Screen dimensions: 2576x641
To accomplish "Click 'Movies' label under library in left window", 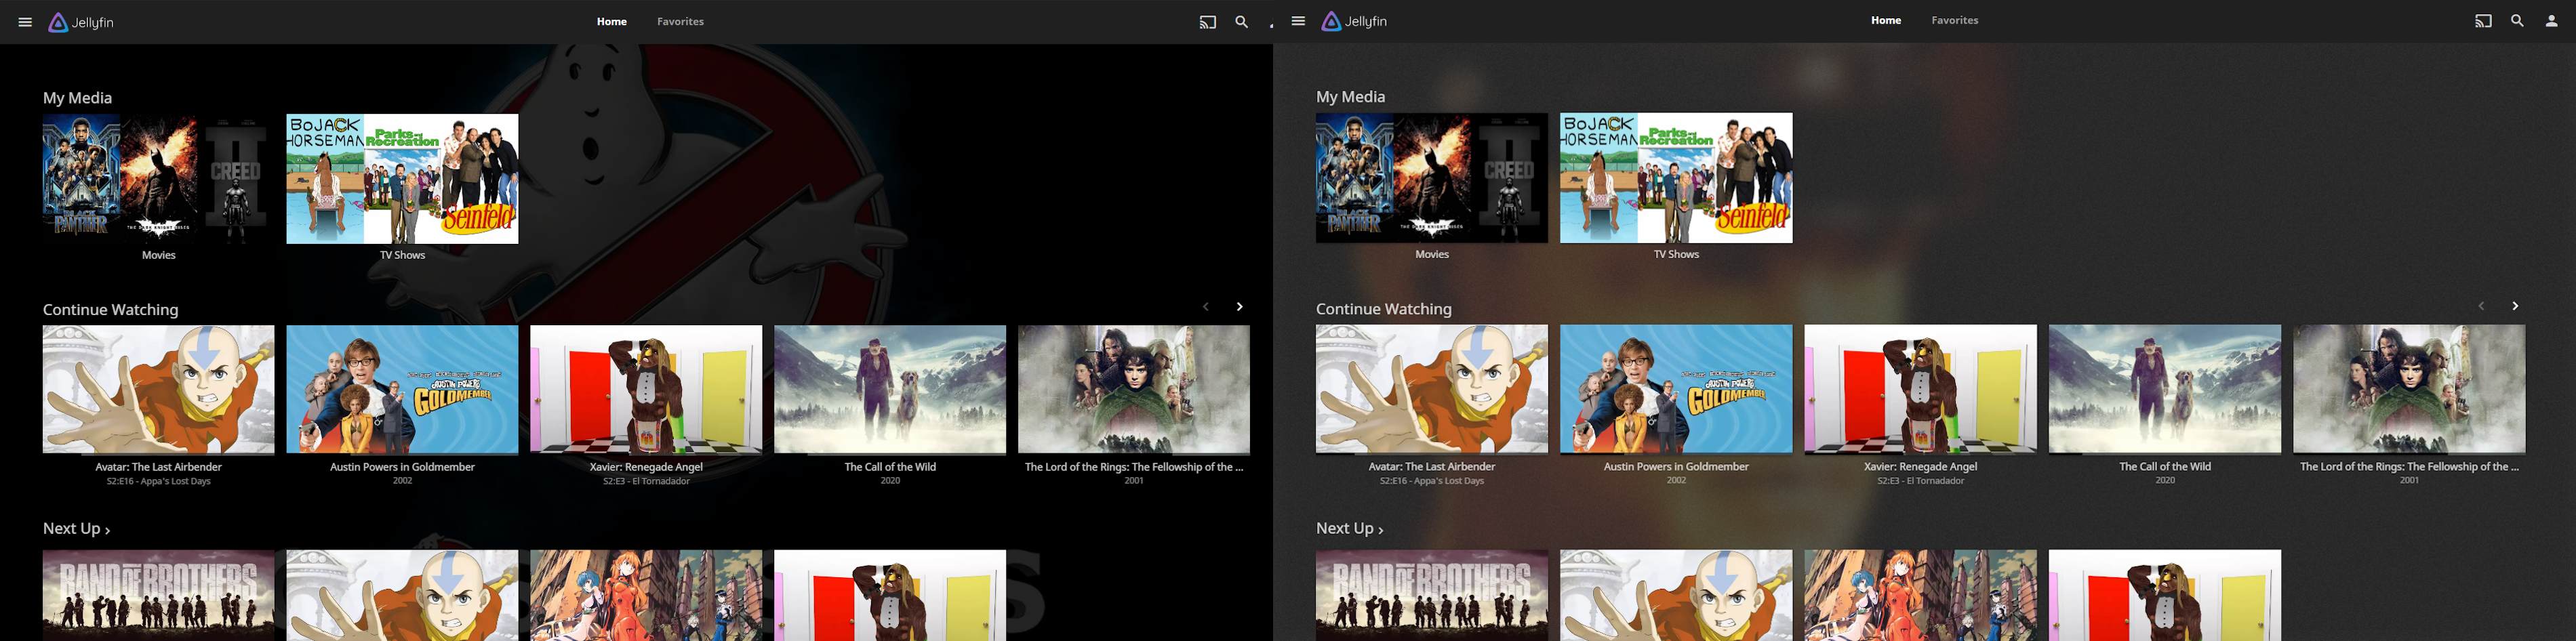I will click(158, 255).
